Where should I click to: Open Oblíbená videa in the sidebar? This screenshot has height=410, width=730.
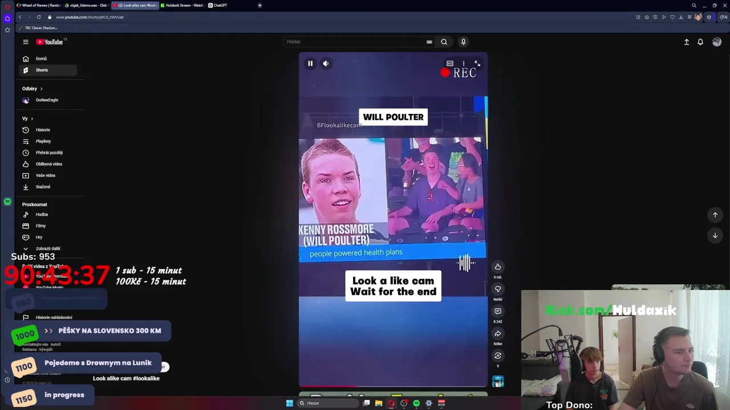coord(48,164)
